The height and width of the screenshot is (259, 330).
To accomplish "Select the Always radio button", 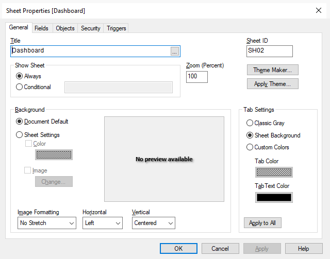I will click(x=20, y=76).
